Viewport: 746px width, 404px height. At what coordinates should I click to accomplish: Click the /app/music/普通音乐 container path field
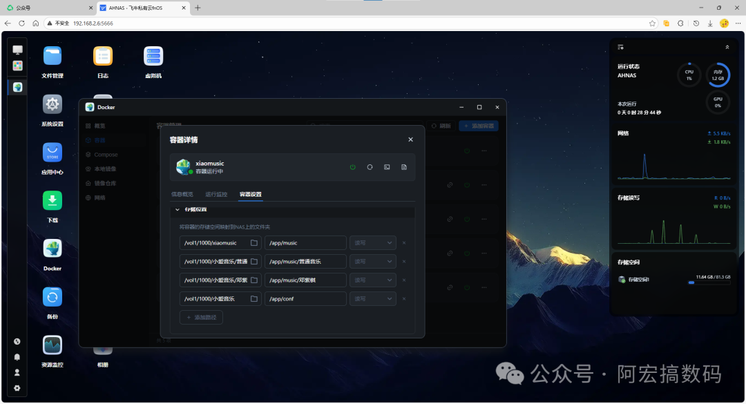[x=305, y=261]
